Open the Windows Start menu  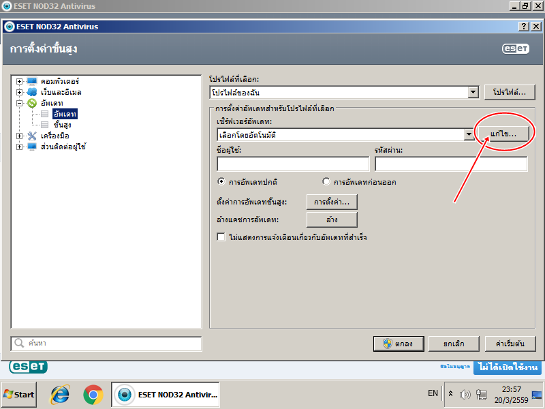(x=19, y=395)
